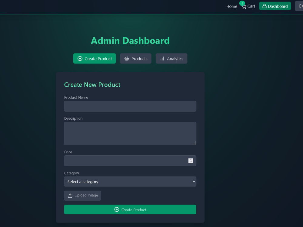Click plus-circle icon on Create Product tab

pyautogui.click(x=80, y=59)
